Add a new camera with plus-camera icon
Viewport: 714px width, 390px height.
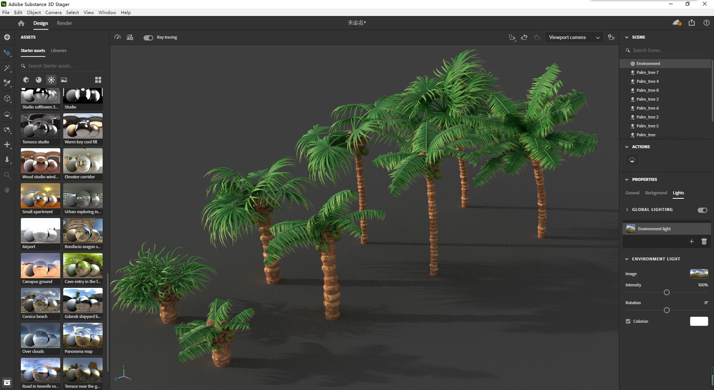[x=611, y=37]
